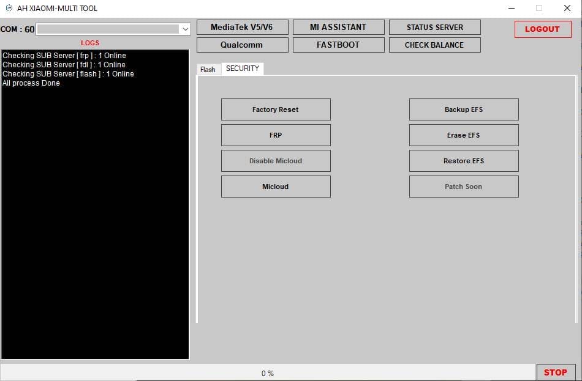Start a Factory Reset
Screen dimensions: 582x381
point(276,109)
